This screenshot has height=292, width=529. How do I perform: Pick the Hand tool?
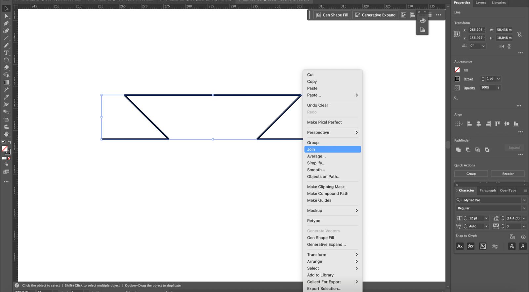click(6, 134)
